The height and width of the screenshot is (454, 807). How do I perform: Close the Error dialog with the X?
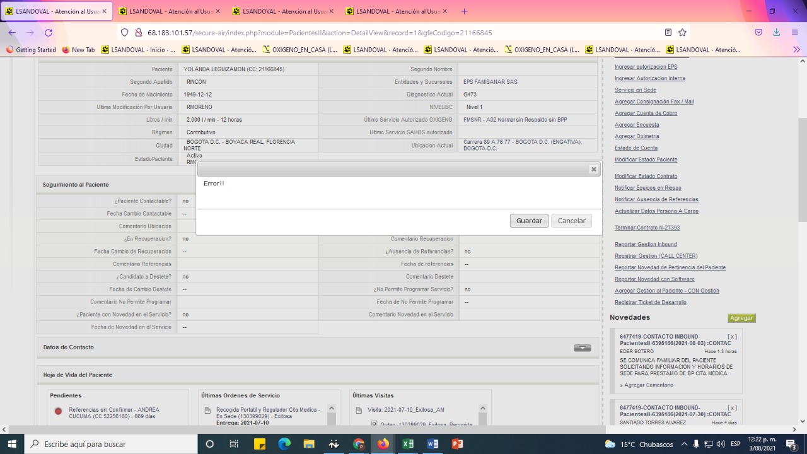pos(593,169)
